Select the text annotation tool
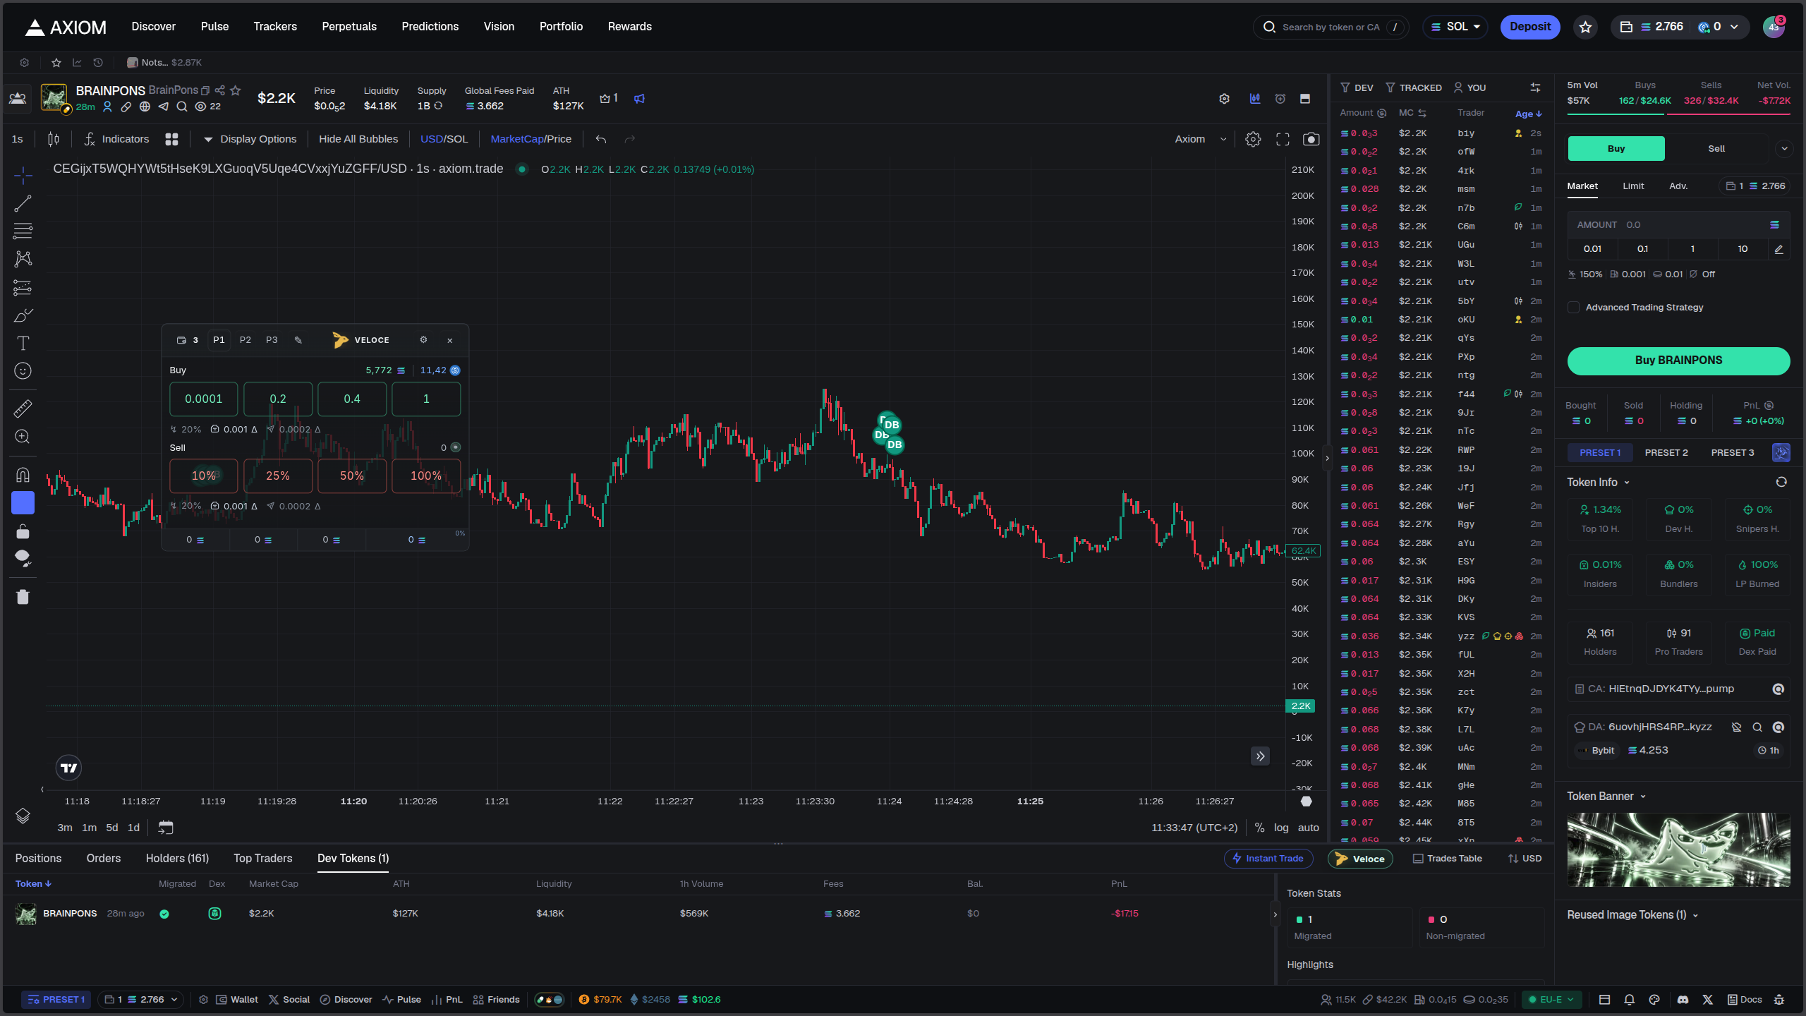The height and width of the screenshot is (1016, 1806). pyautogui.click(x=23, y=343)
